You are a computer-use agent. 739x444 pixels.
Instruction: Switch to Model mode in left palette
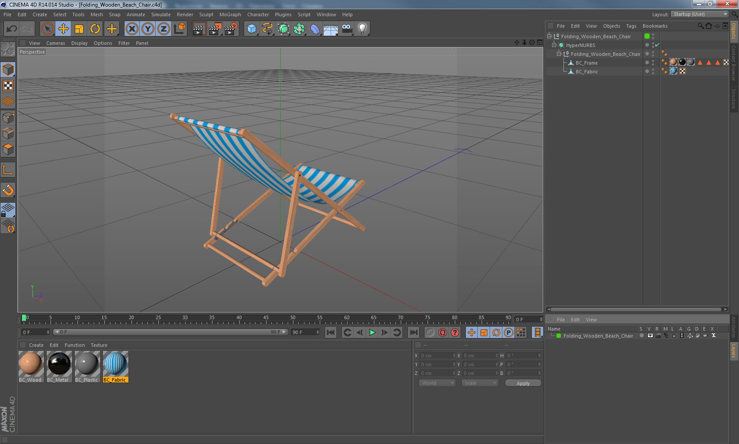coord(8,69)
